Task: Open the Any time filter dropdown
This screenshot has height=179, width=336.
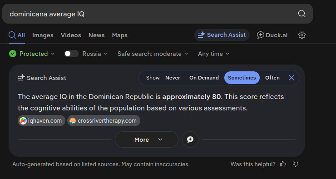Action: tap(214, 54)
